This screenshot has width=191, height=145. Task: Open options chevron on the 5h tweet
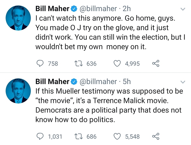pyautogui.click(x=183, y=82)
